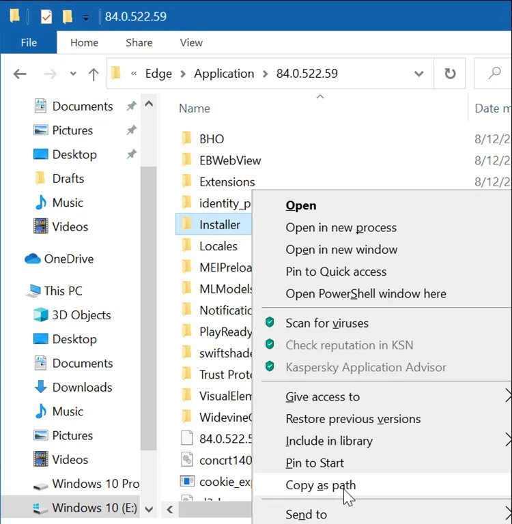Viewport: 512px width, 524px height.
Task: Click the Properties quick access toolbar icon
Action: (46, 16)
